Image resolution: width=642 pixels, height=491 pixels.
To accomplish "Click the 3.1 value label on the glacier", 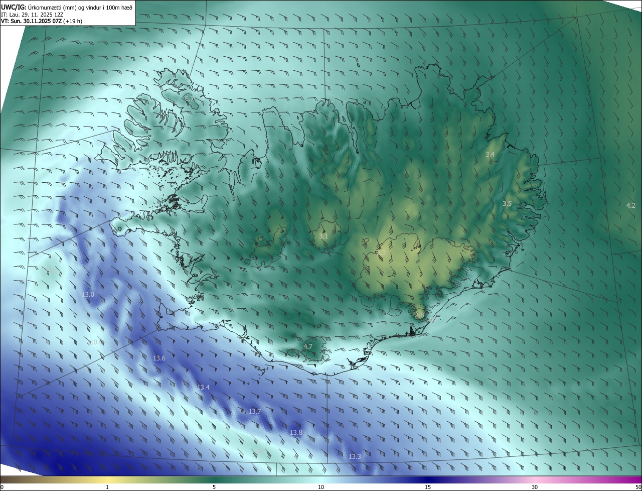I will 324,236.
